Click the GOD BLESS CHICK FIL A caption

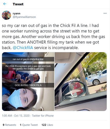28,85
